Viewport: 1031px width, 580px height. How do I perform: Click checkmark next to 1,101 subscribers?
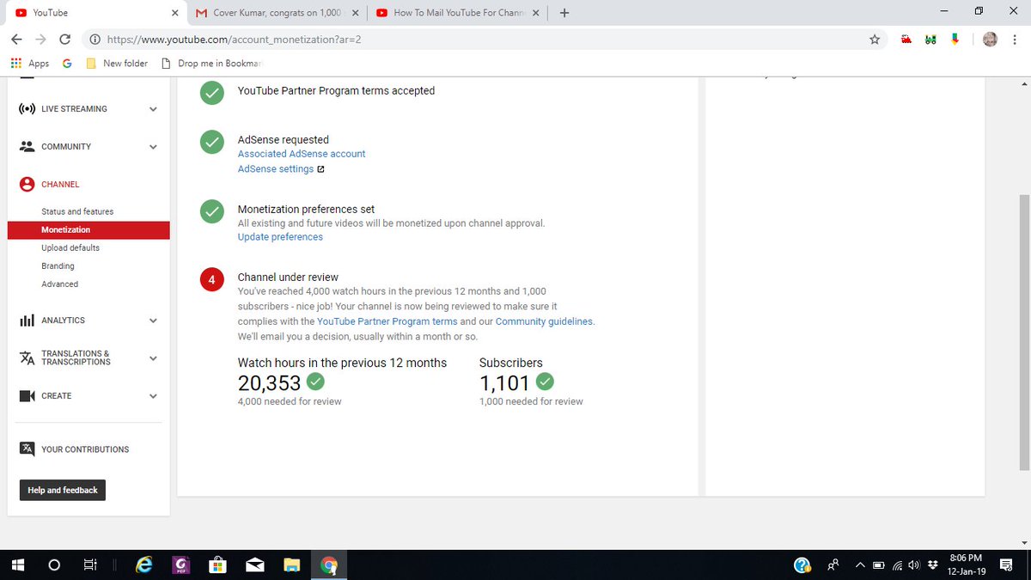tap(545, 382)
